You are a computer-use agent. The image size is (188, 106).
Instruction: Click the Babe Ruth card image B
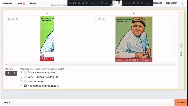coord(134,39)
